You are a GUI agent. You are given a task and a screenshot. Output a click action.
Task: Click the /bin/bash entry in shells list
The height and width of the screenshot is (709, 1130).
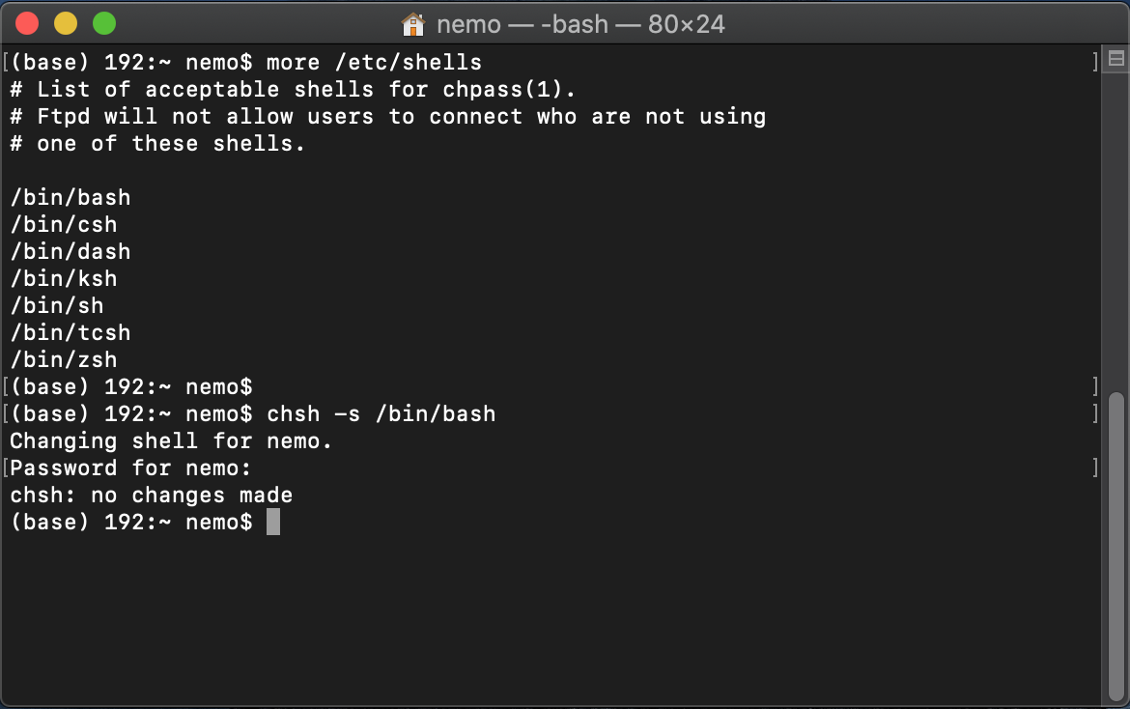pos(70,198)
